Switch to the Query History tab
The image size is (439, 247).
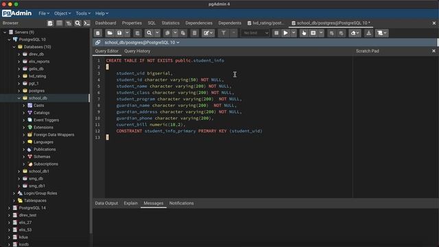[x=137, y=51]
